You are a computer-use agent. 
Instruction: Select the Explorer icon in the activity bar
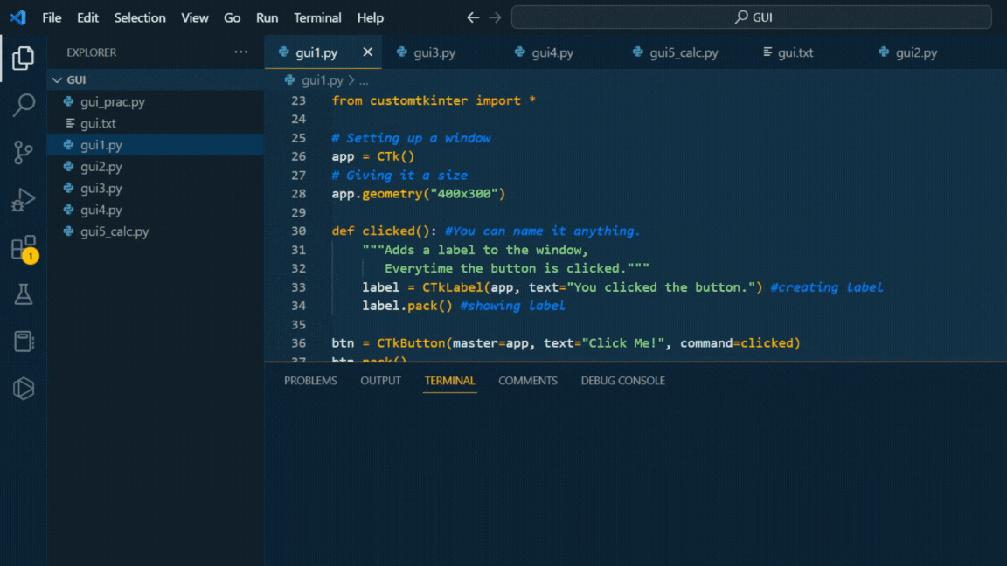(x=23, y=58)
